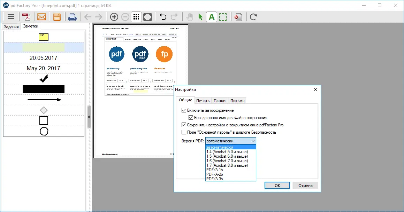Select the hand pan tool

189,17
